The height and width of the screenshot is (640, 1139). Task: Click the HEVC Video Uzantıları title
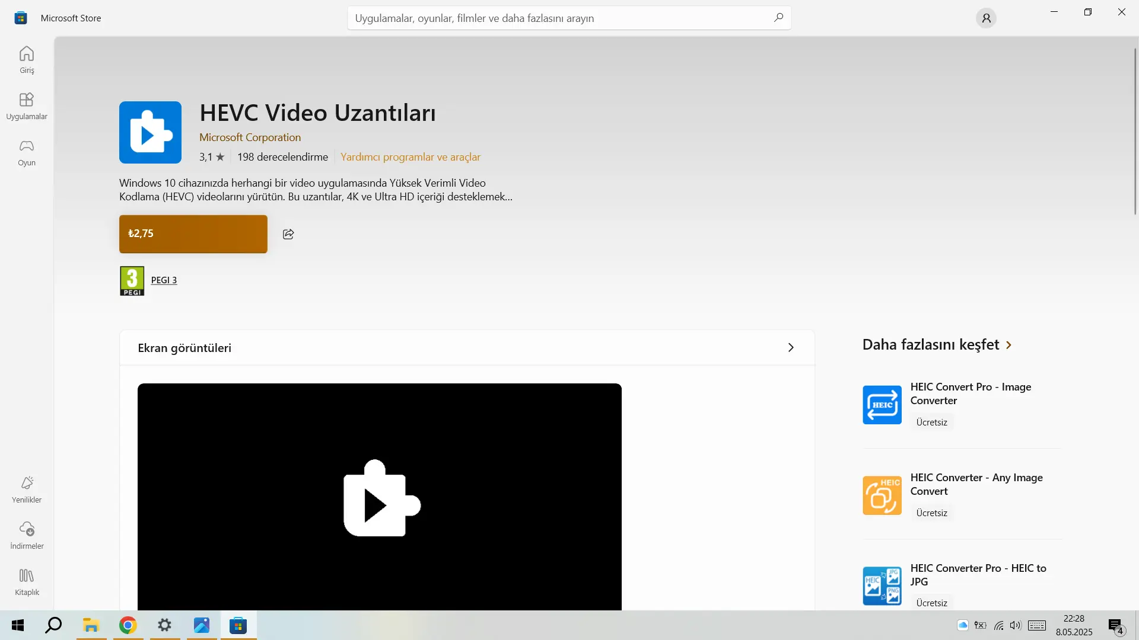tap(317, 113)
